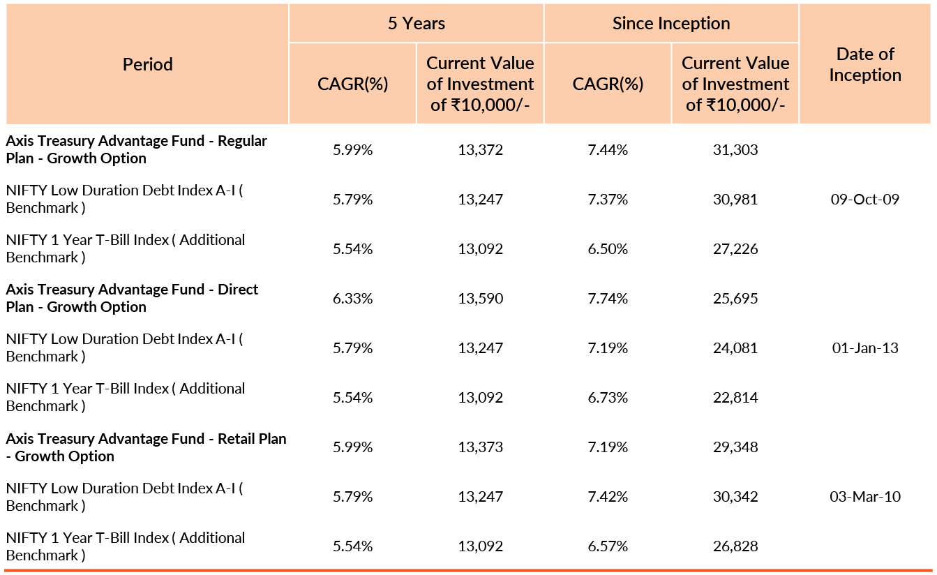Click inception date 09-Oct-09
This screenshot has height=575, width=937.
[x=865, y=200]
